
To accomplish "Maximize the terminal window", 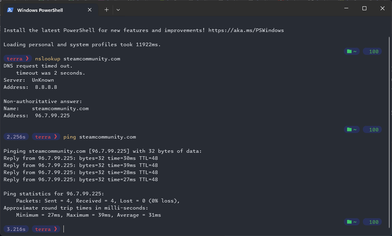I will click(364, 8).
